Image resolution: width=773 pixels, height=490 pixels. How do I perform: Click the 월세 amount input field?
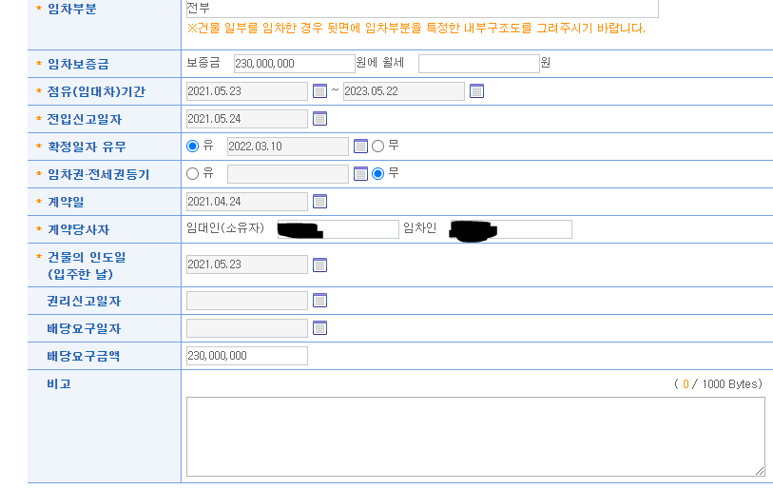pos(478,64)
